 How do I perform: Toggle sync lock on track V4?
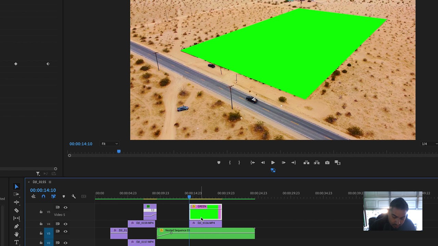pos(57,224)
